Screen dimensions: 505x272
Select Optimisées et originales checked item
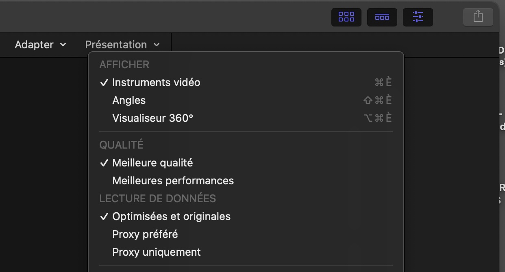coord(246,216)
